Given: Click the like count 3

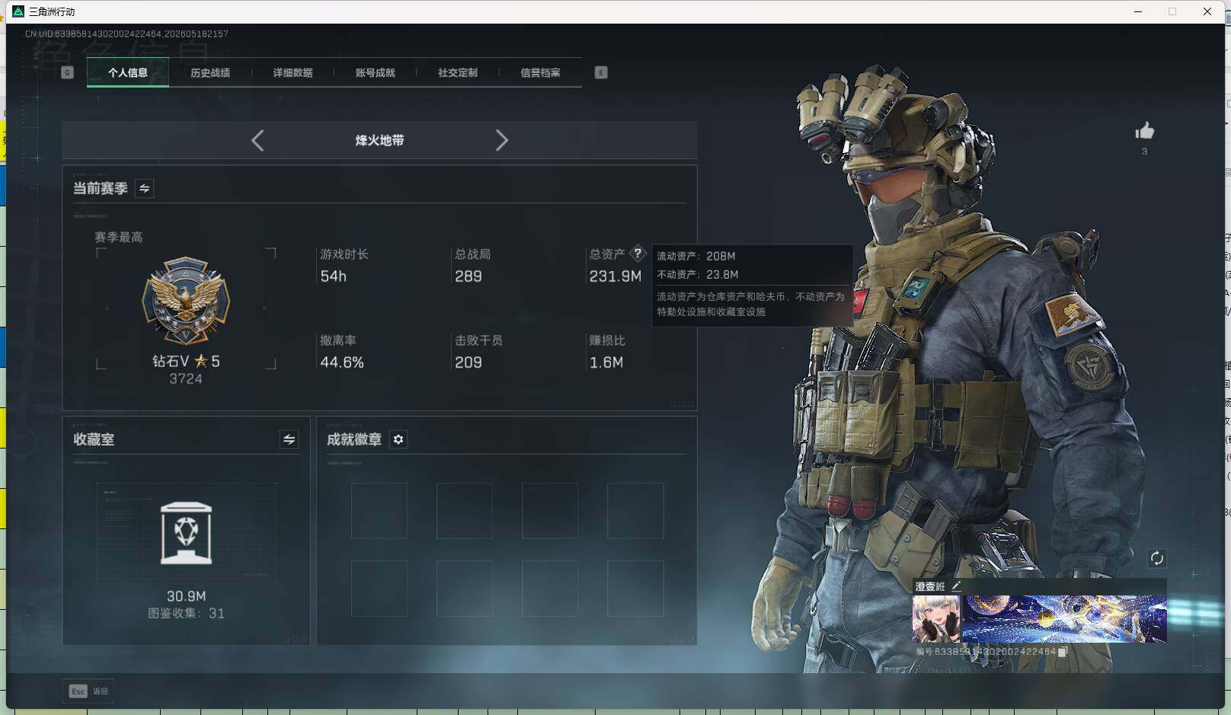Looking at the screenshot, I should coord(1144,152).
